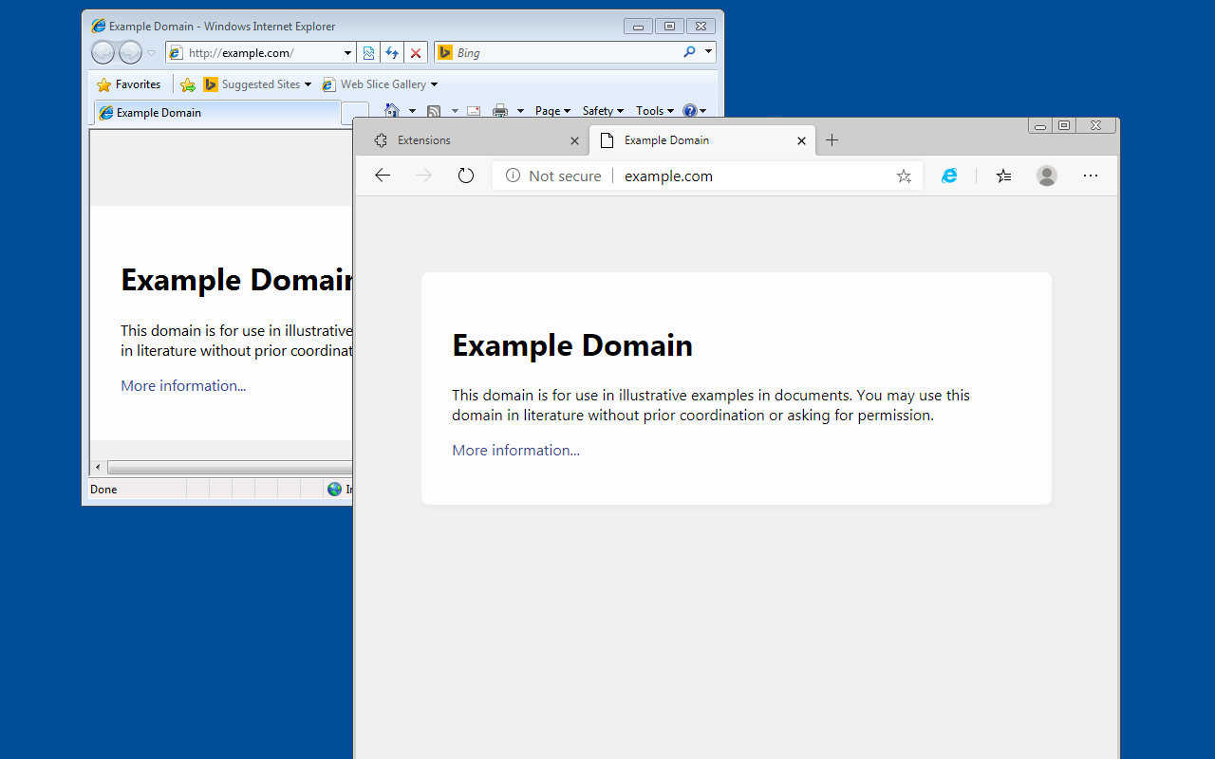The height and width of the screenshot is (759, 1215).
Task: Click the Back arrow in Edge
Action: pyautogui.click(x=383, y=176)
